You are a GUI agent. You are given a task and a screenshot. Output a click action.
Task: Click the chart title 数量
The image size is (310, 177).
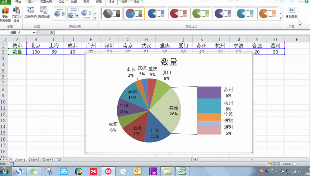[169, 62]
